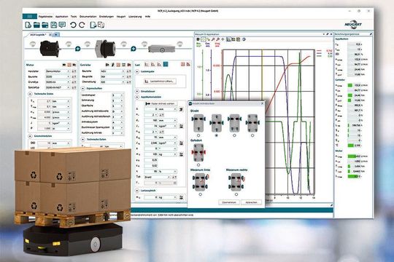The height and width of the screenshot is (262, 394).
Task: Click the Abbrechen button in dialog
Action: 251,202
